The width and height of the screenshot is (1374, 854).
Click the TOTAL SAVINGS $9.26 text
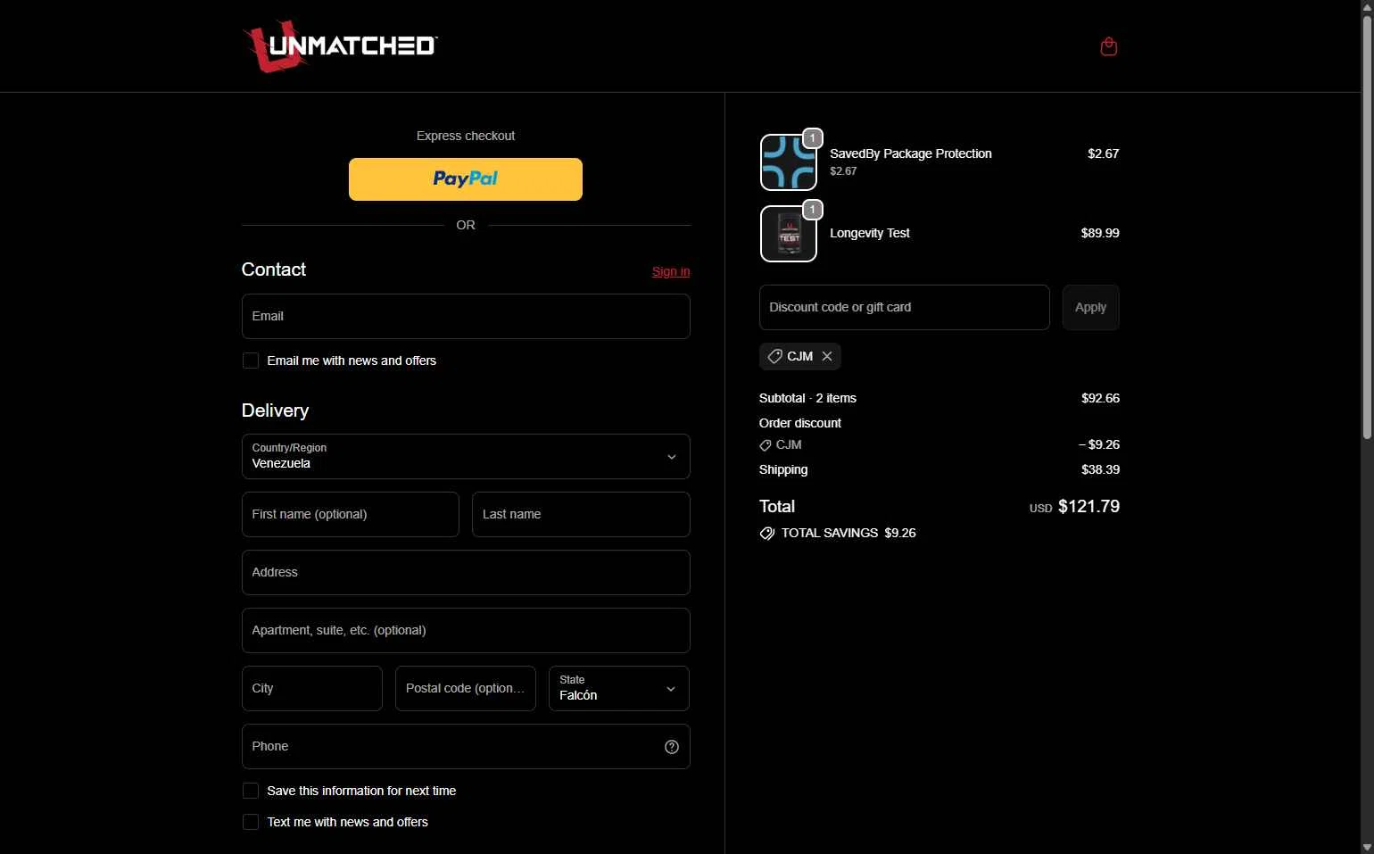pos(848,533)
